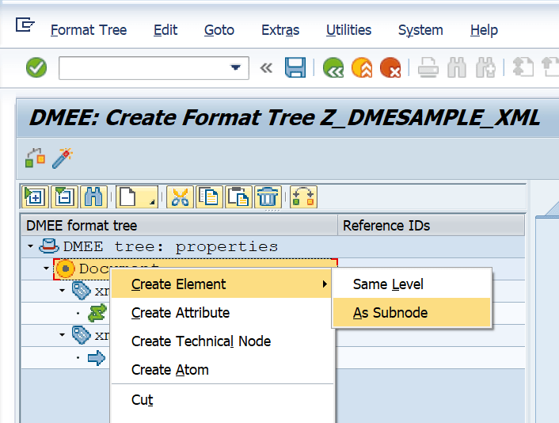559x423 pixels.
Task: Click the Collapse subtree toolbar icon
Action: [64, 196]
